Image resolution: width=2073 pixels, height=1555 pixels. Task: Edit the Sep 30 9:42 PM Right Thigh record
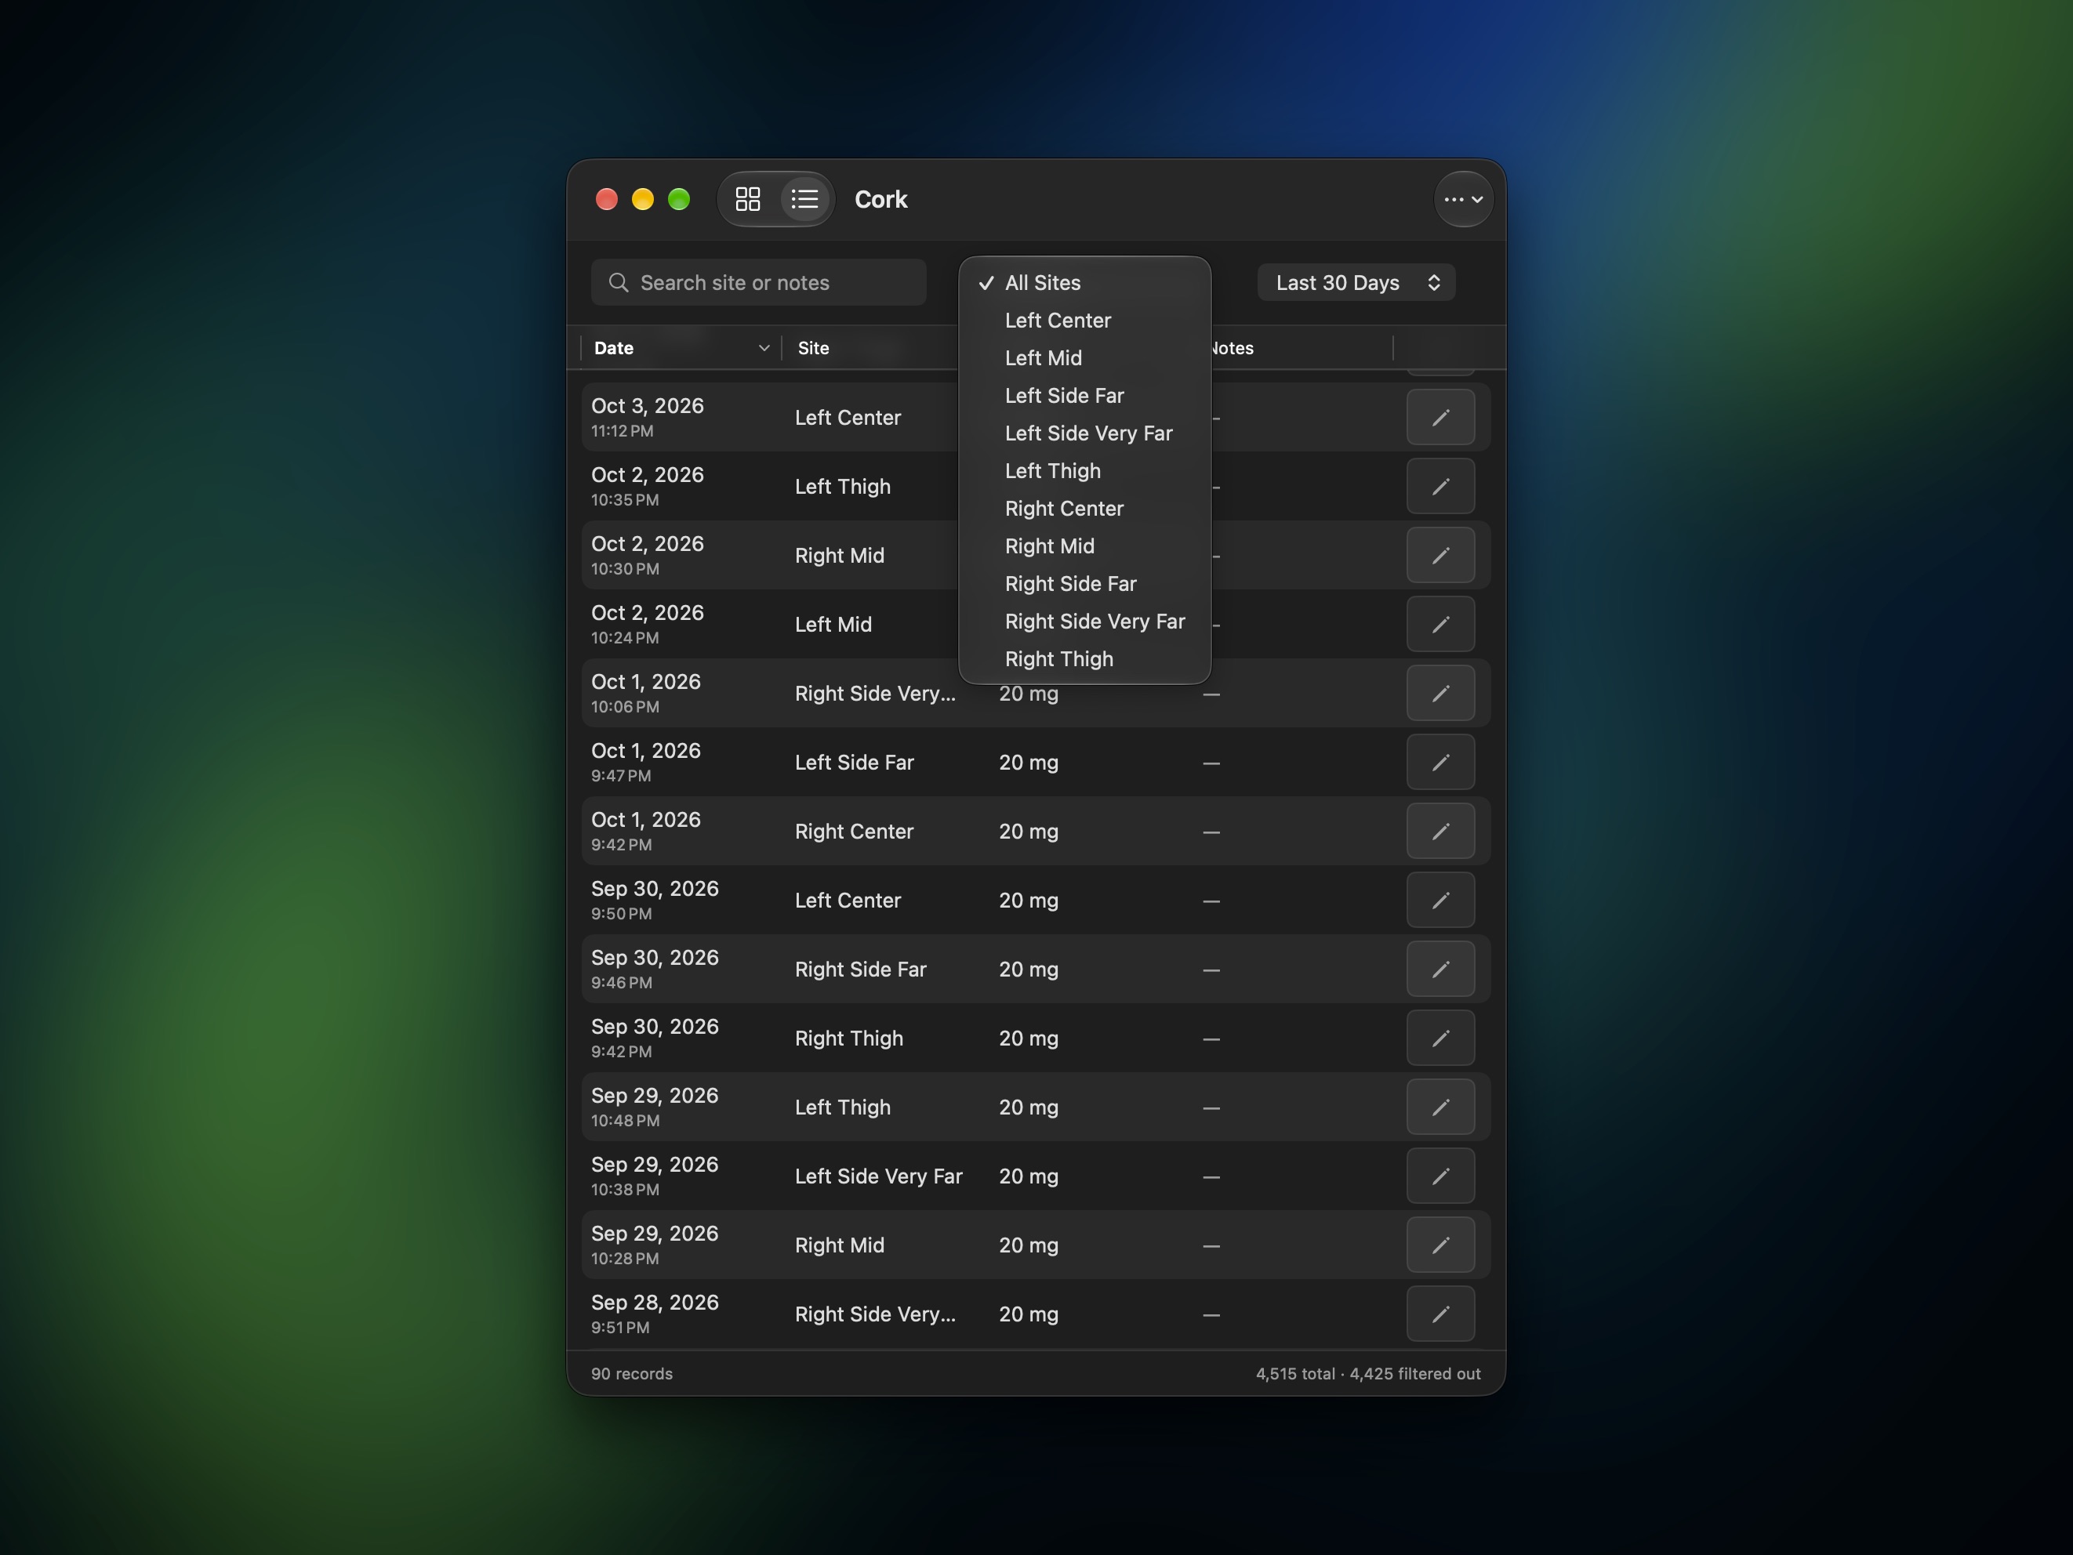[x=1439, y=1038]
